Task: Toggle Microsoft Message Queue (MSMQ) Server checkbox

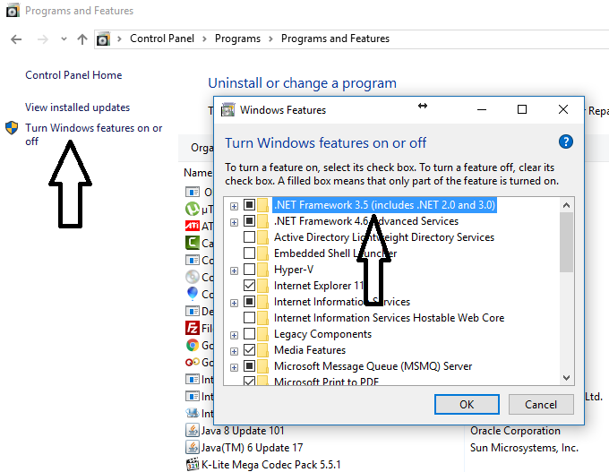Action: pyautogui.click(x=249, y=366)
